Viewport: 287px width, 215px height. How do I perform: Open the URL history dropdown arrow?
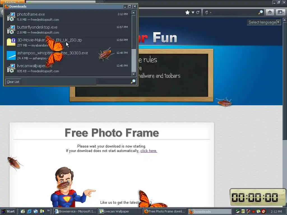[193, 12]
